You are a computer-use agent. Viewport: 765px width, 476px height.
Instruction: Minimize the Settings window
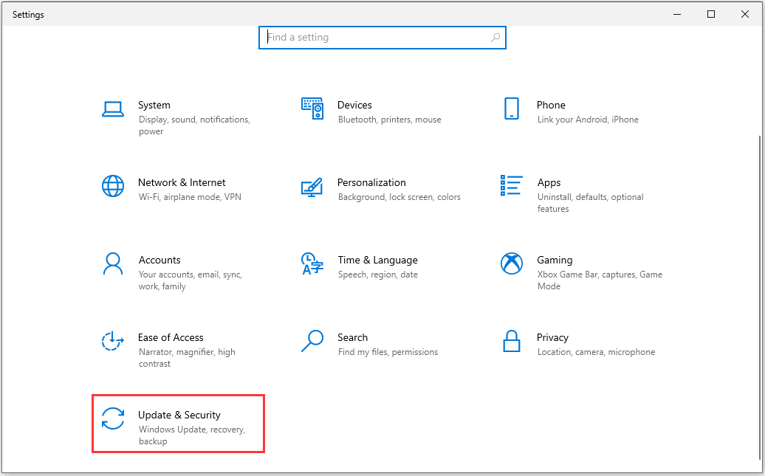tap(676, 14)
